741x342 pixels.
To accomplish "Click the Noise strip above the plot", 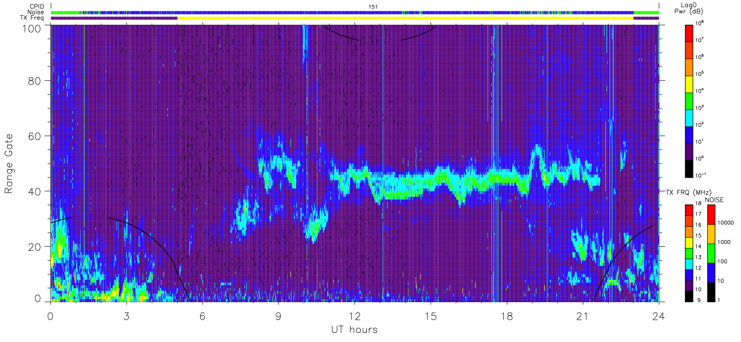I will [x=355, y=12].
